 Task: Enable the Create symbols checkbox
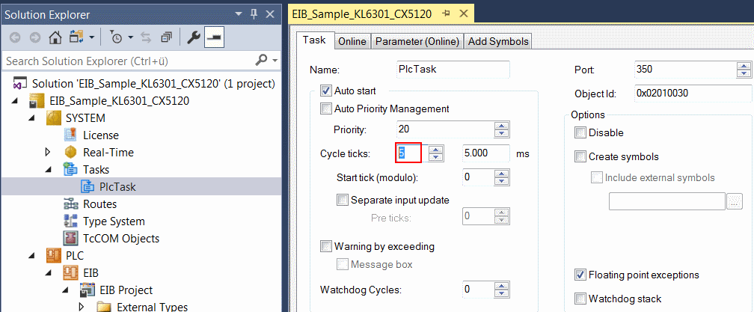[x=581, y=156]
